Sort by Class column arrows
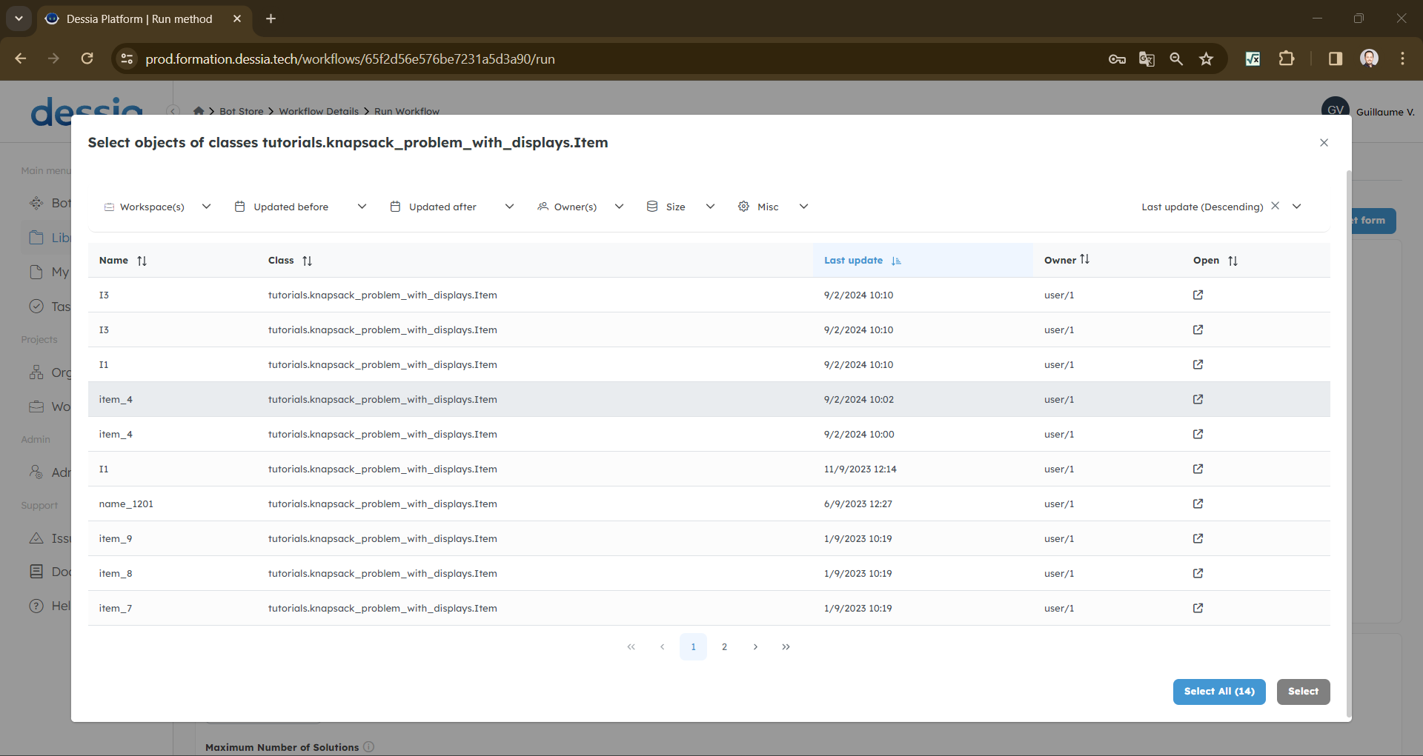The image size is (1423, 756). [307, 261]
